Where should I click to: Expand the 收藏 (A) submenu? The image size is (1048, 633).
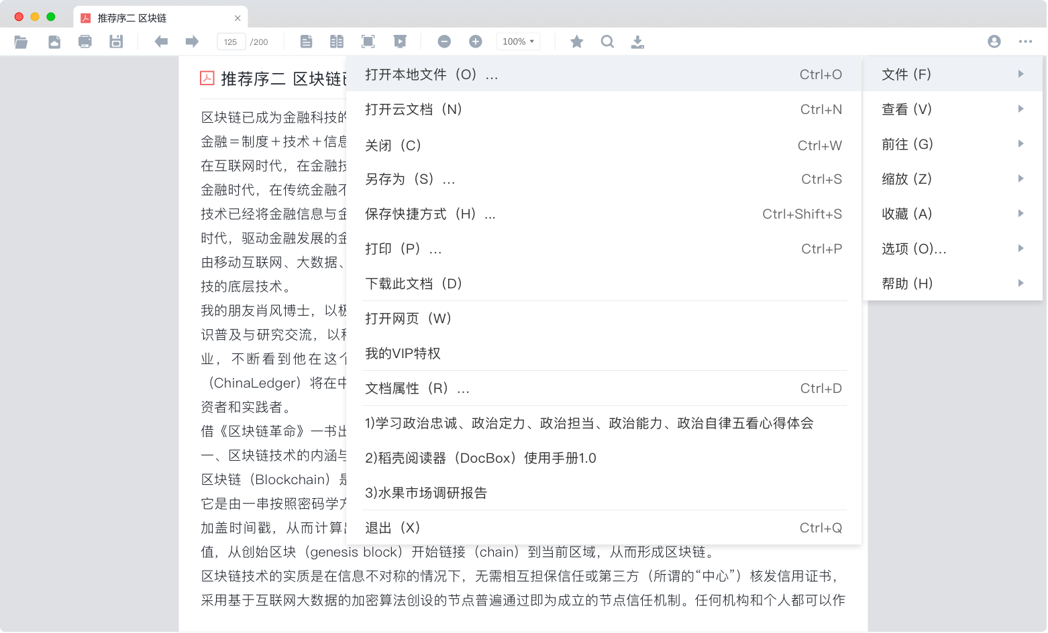pos(953,213)
